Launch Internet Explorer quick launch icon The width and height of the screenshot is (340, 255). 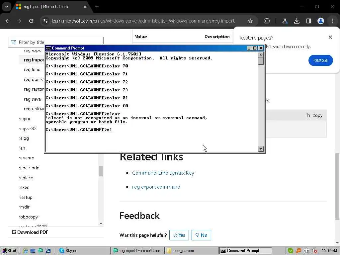25,251
